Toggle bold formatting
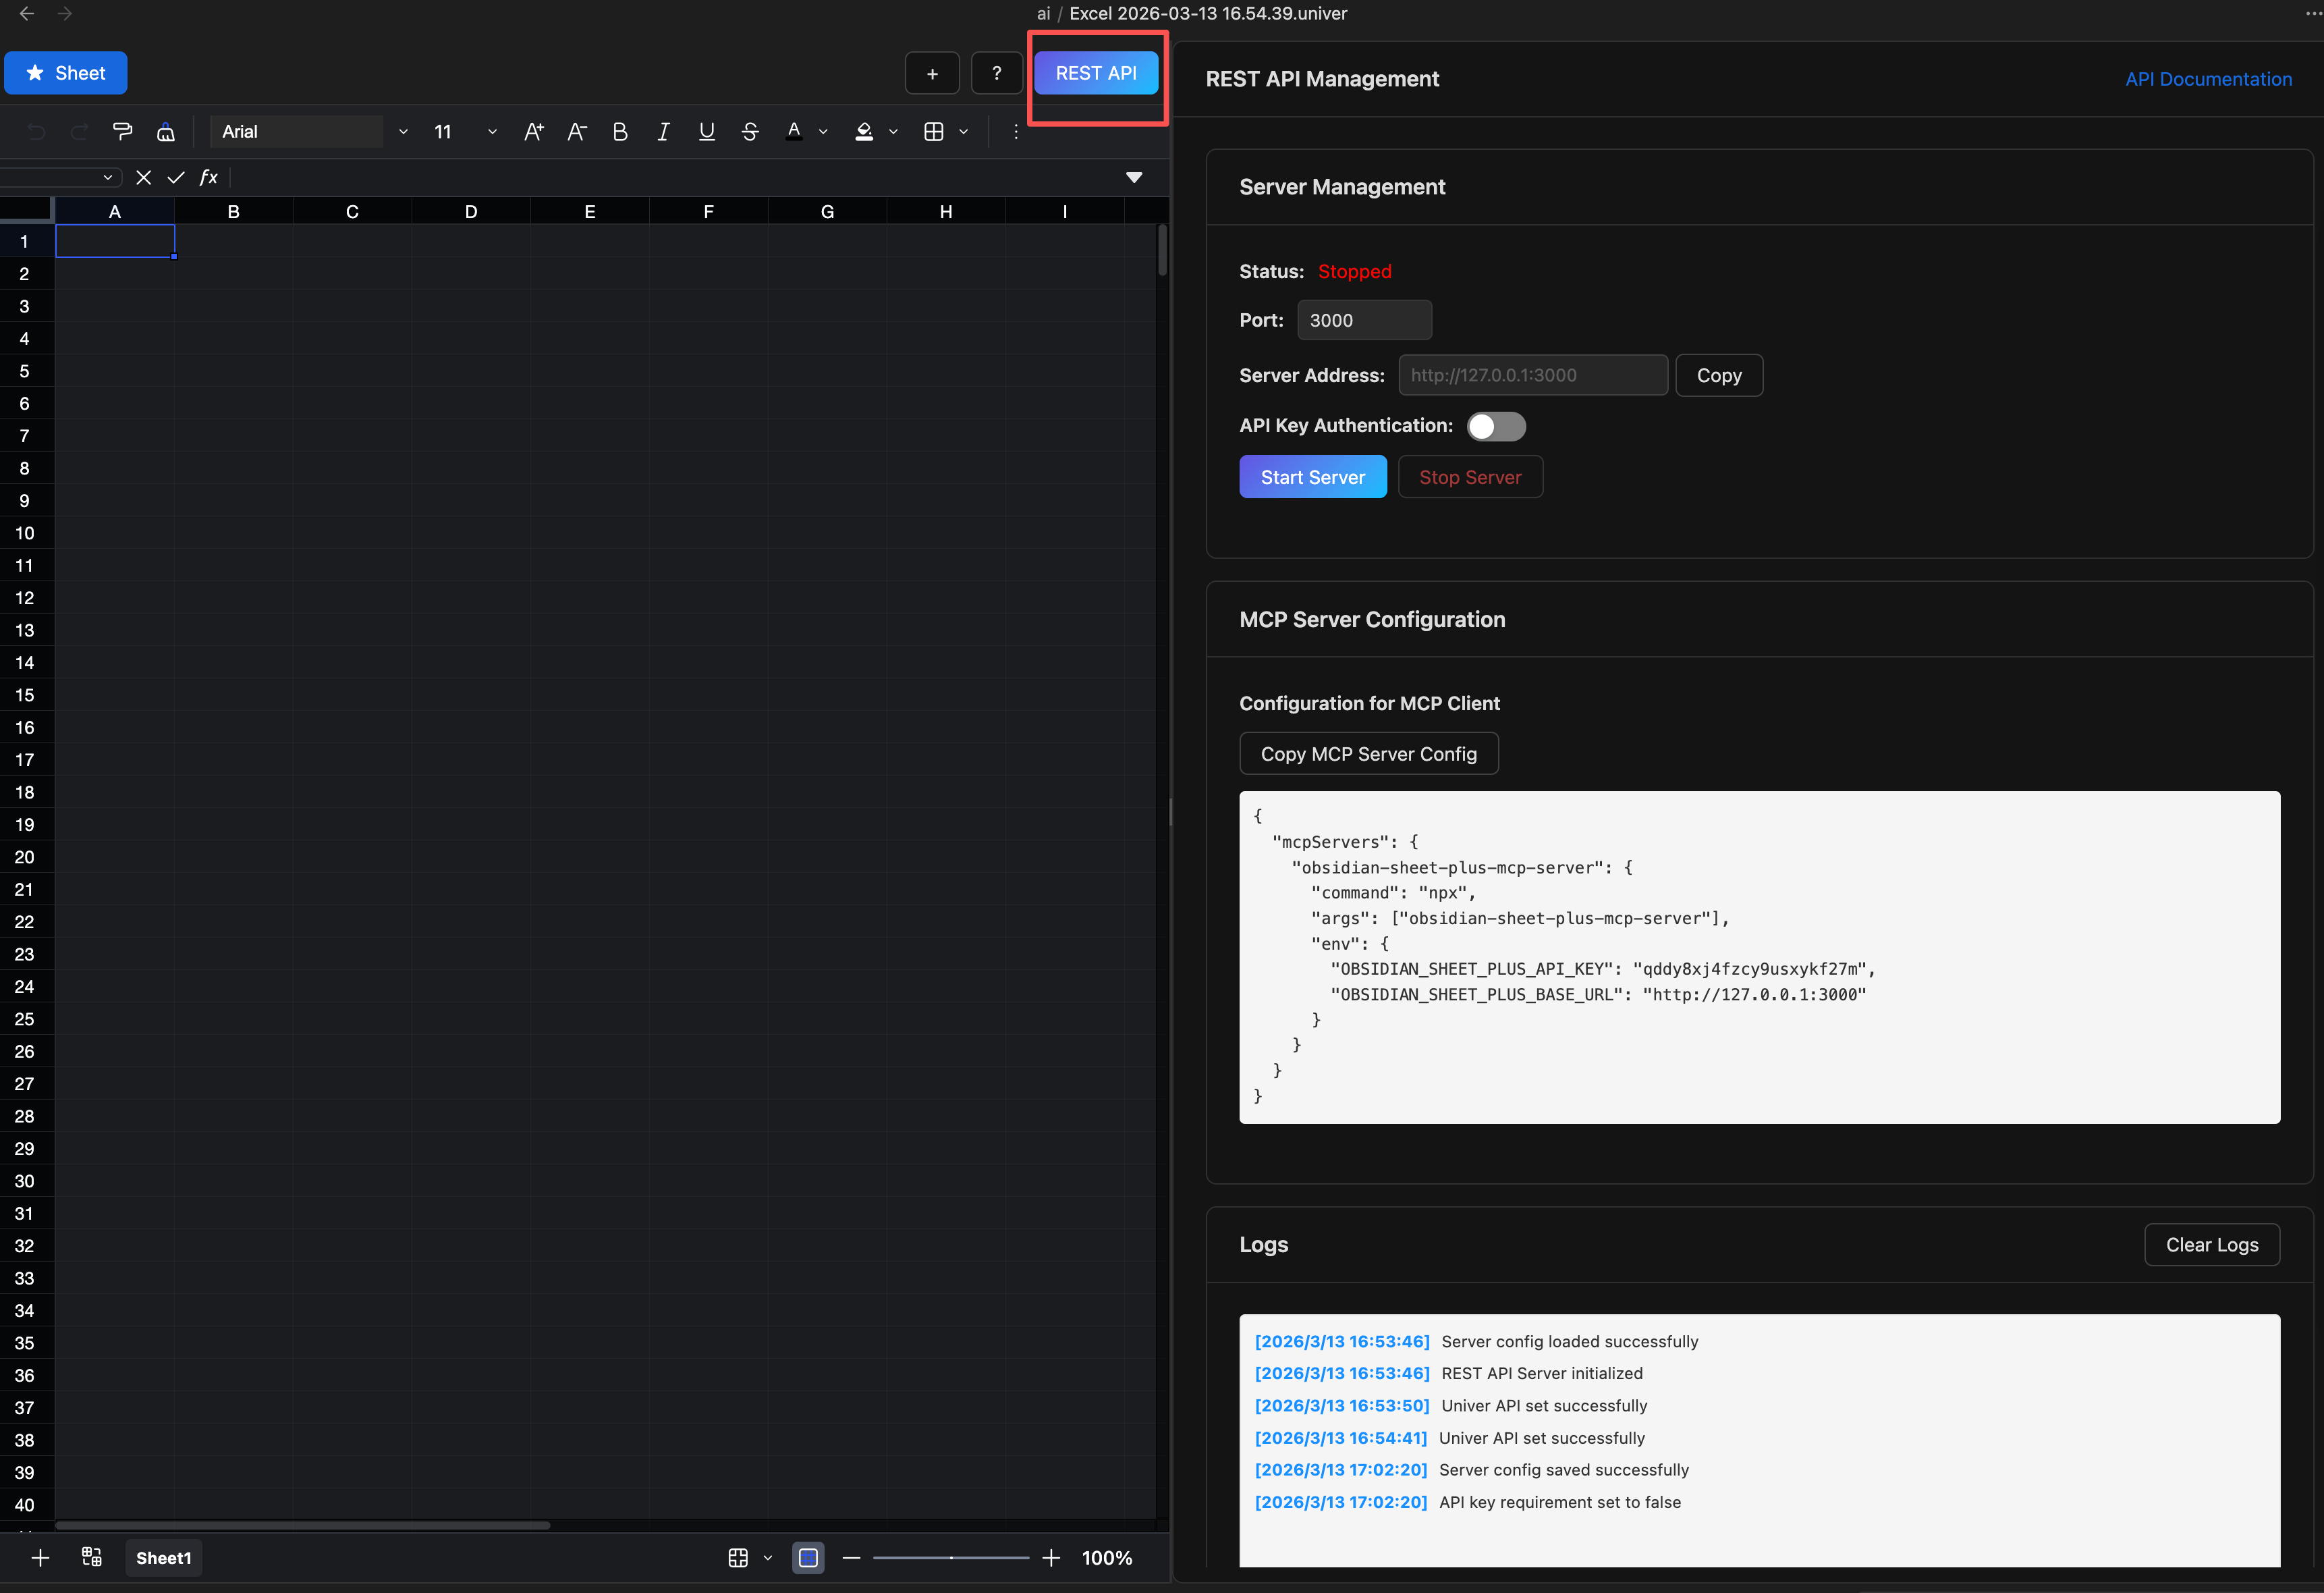This screenshot has width=2324, height=1593. pyautogui.click(x=620, y=132)
